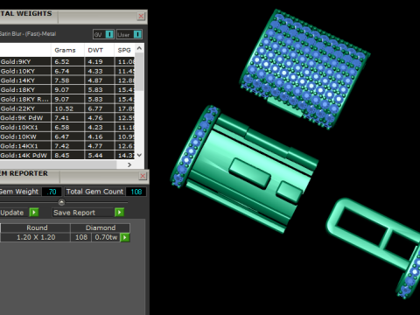
Task: Click the pavé diamond top model
Action: click(304, 68)
